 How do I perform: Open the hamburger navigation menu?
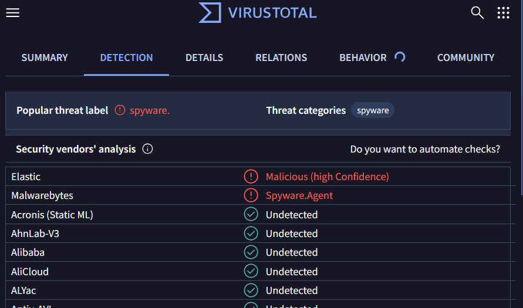pyautogui.click(x=13, y=13)
